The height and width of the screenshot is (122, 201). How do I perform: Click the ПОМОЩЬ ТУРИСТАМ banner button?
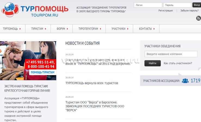[42, 72]
